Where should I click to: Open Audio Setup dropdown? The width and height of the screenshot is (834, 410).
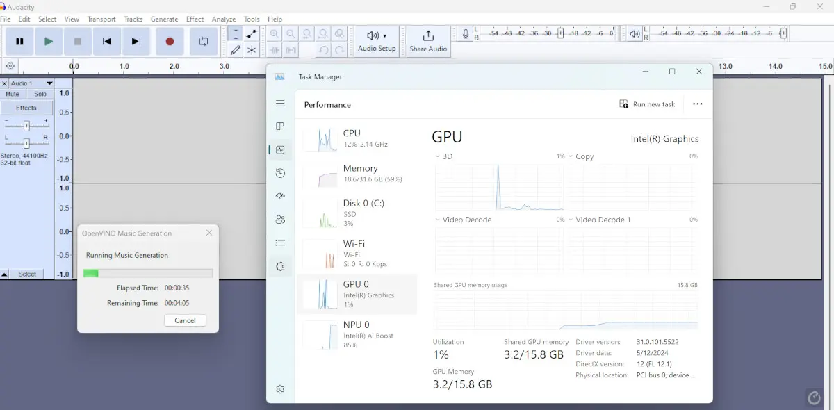pyautogui.click(x=377, y=42)
